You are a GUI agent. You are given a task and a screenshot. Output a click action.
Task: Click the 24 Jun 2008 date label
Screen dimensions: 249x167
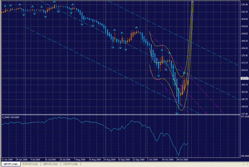pyautogui.click(x=22, y=159)
